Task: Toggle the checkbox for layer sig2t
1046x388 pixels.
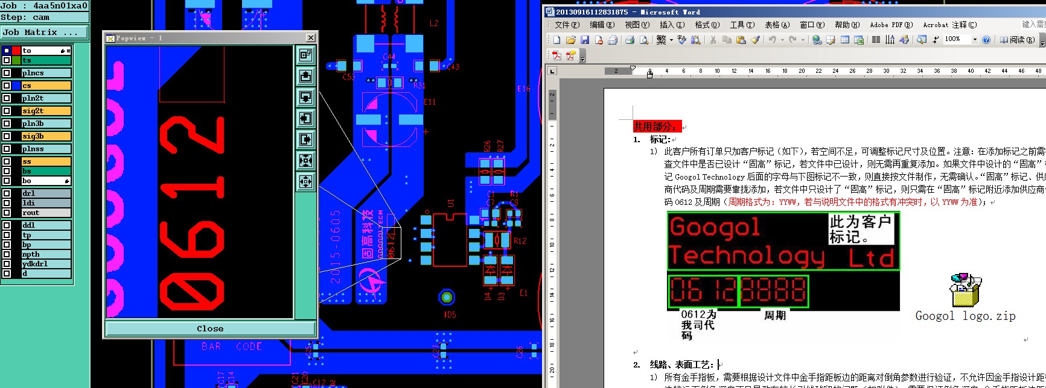Action: tap(7, 111)
